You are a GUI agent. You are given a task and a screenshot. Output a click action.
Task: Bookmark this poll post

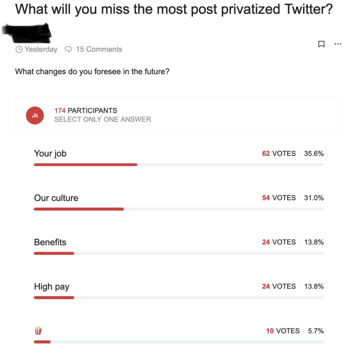pyautogui.click(x=321, y=44)
